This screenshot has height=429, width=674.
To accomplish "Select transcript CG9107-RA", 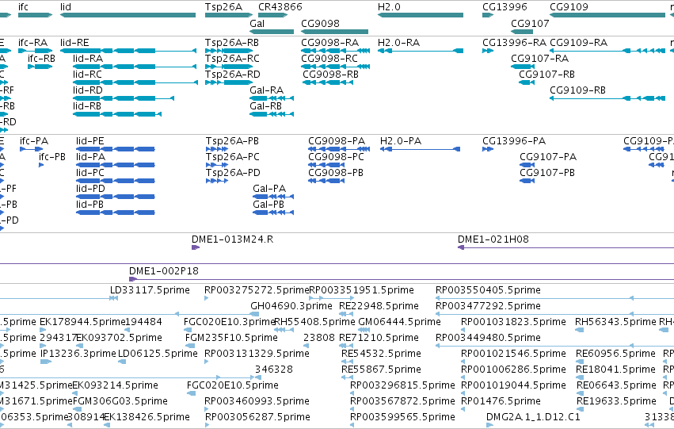I will [x=522, y=67].
